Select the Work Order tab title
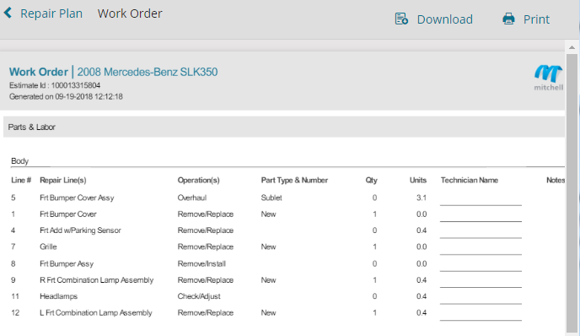 (130, 14)
